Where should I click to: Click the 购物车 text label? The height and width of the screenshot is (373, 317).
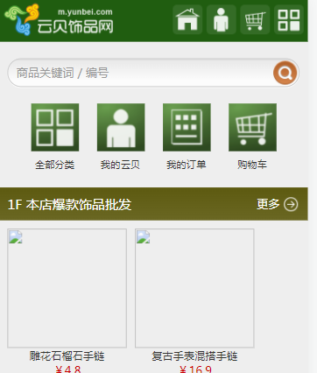(252, 165)
